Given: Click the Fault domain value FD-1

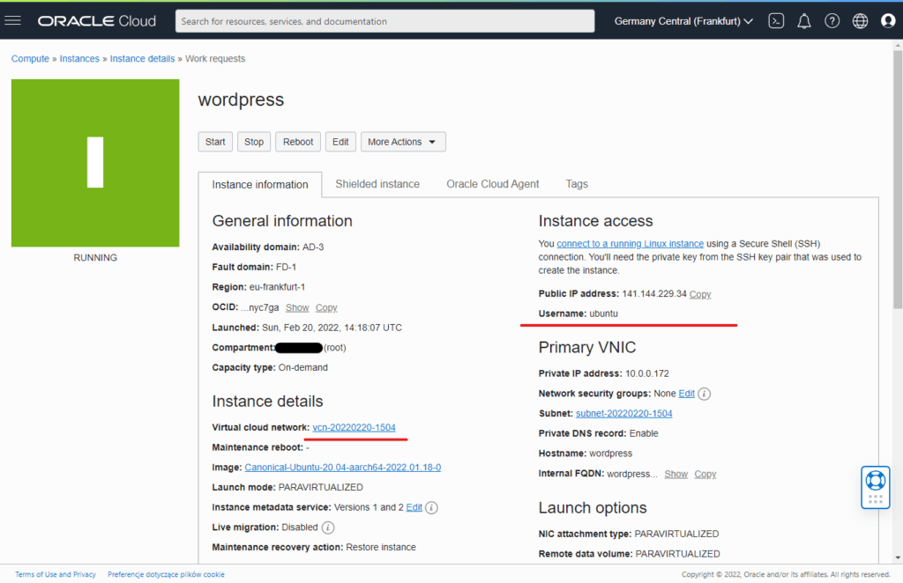Looking at the screenshot, I should (287, 268).
